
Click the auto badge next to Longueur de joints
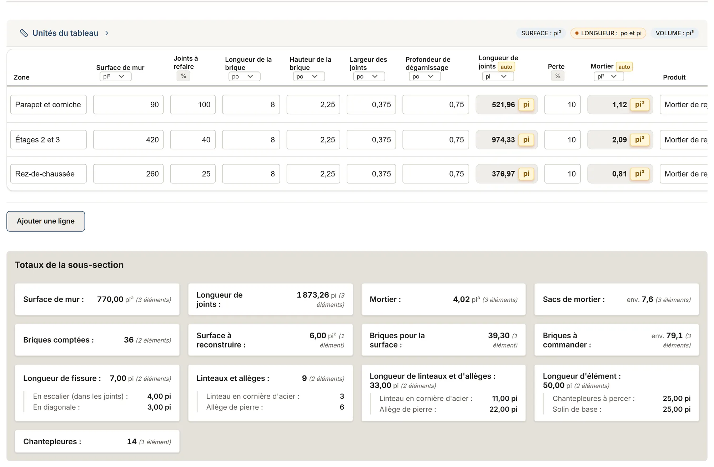506,67
